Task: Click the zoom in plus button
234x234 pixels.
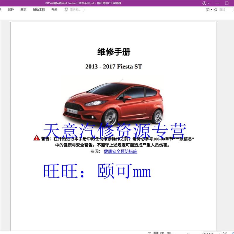Action: (x=202, y=233)
